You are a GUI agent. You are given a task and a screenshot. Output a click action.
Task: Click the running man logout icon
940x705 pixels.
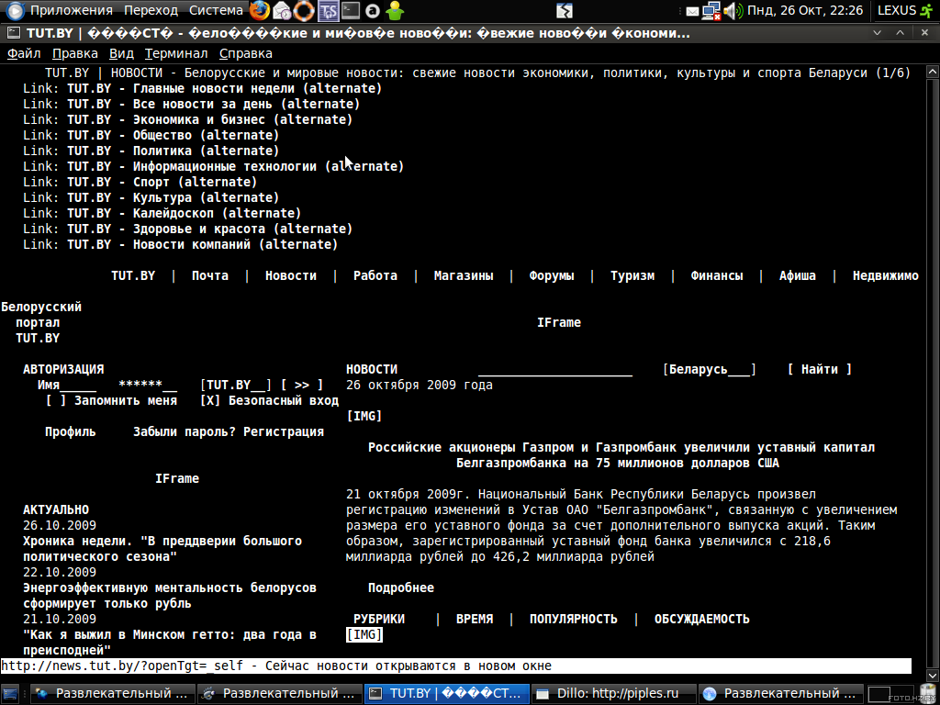[927, 10]
